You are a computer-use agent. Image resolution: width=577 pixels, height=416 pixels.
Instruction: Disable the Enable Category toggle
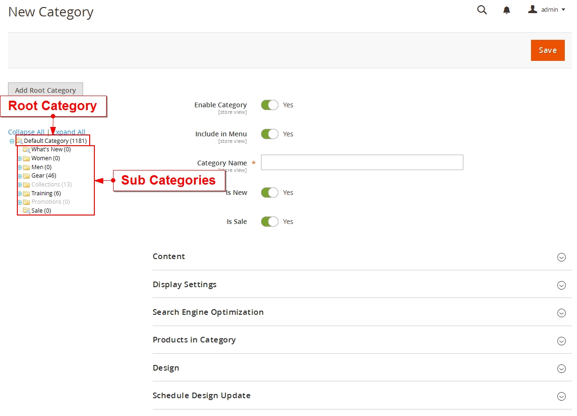click(269, 105)
